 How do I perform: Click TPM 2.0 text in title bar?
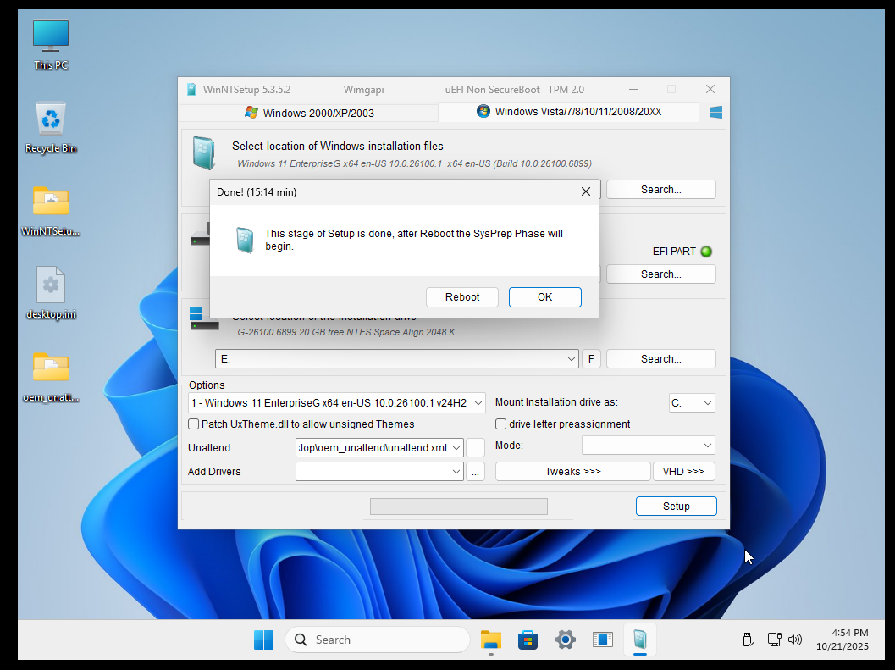tap(566, 90)
